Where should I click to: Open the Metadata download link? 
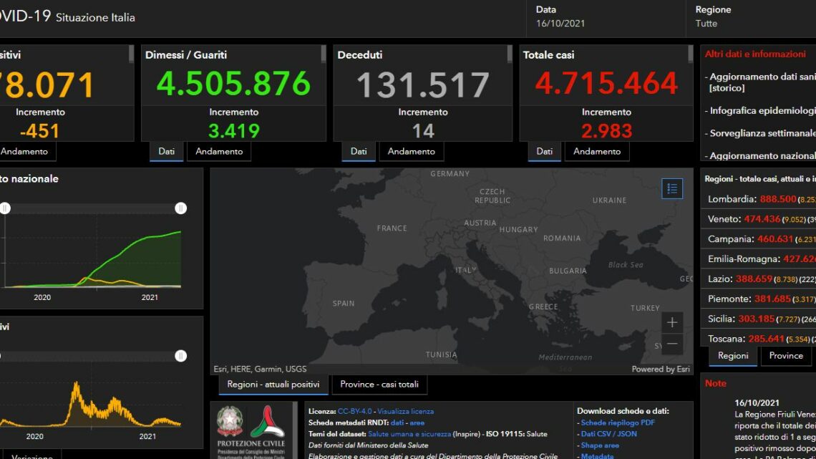[597, 456]
